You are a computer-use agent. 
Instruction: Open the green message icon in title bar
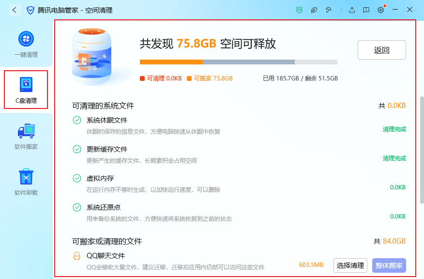[x=299, y=10]
